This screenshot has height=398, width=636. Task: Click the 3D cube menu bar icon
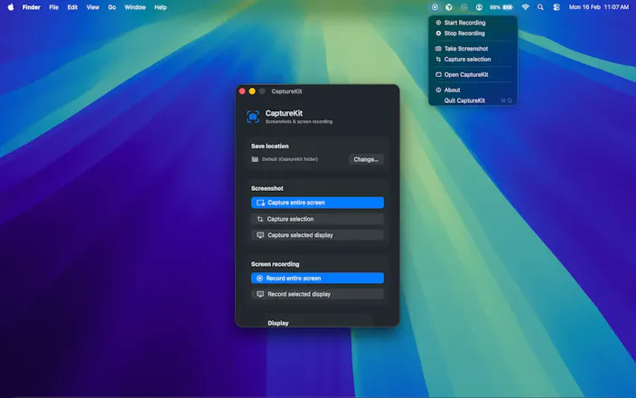(x=449, y=7)
